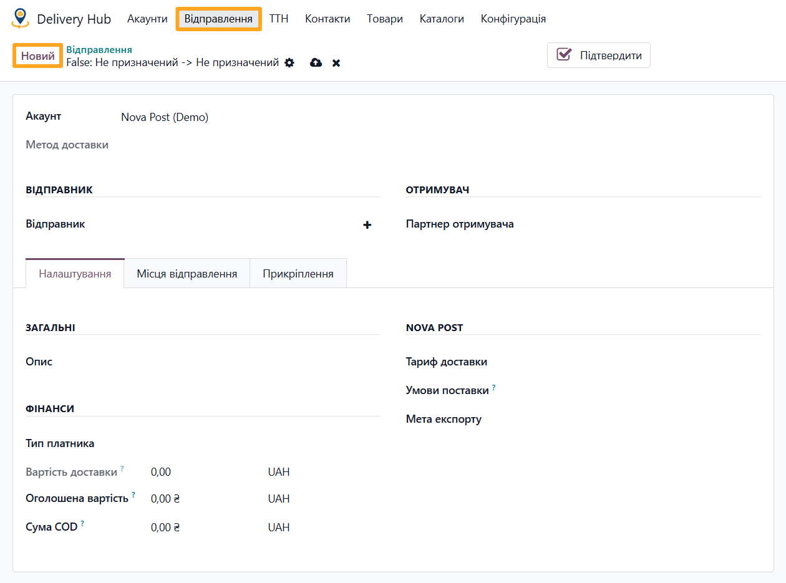
Task: Open the ТТН menu
Action: (279, 19)
